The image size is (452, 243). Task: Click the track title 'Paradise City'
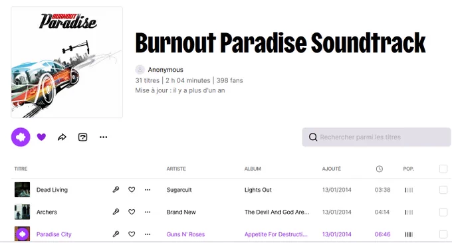(x=54, y=234)
